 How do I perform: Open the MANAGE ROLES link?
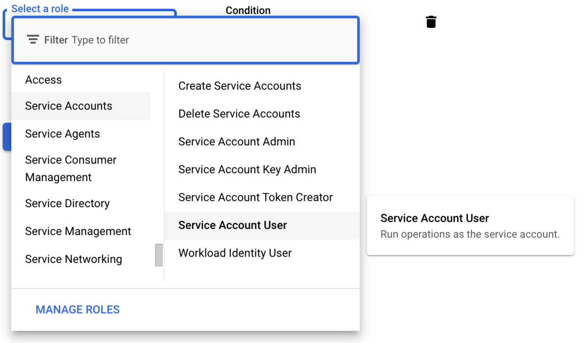(x=77, y=310)
